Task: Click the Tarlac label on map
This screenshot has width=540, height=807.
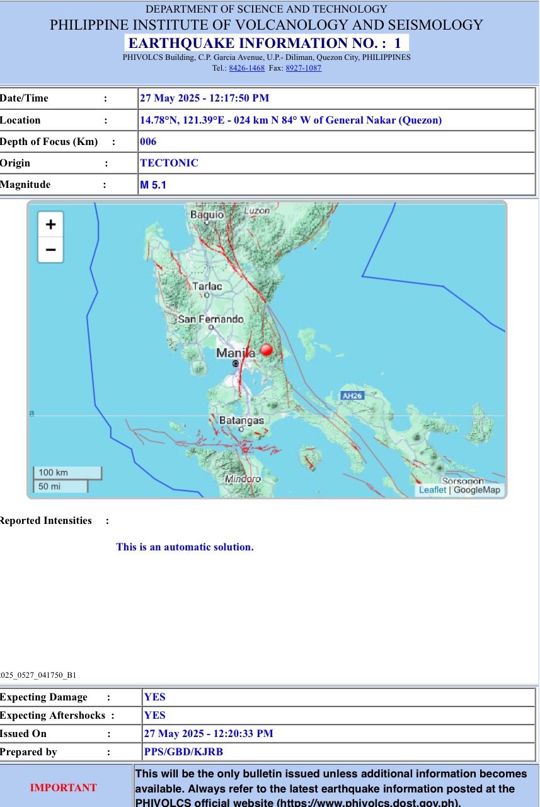Action: click(x=207, y=286)
